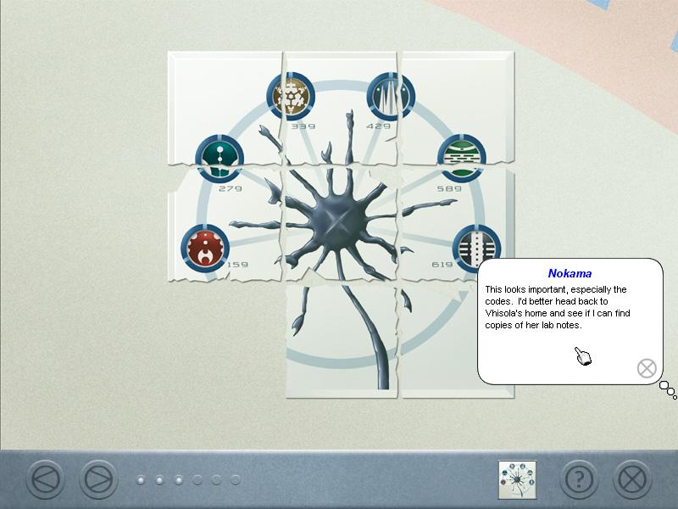Jump to the fifth page dot

pos(217,480)
